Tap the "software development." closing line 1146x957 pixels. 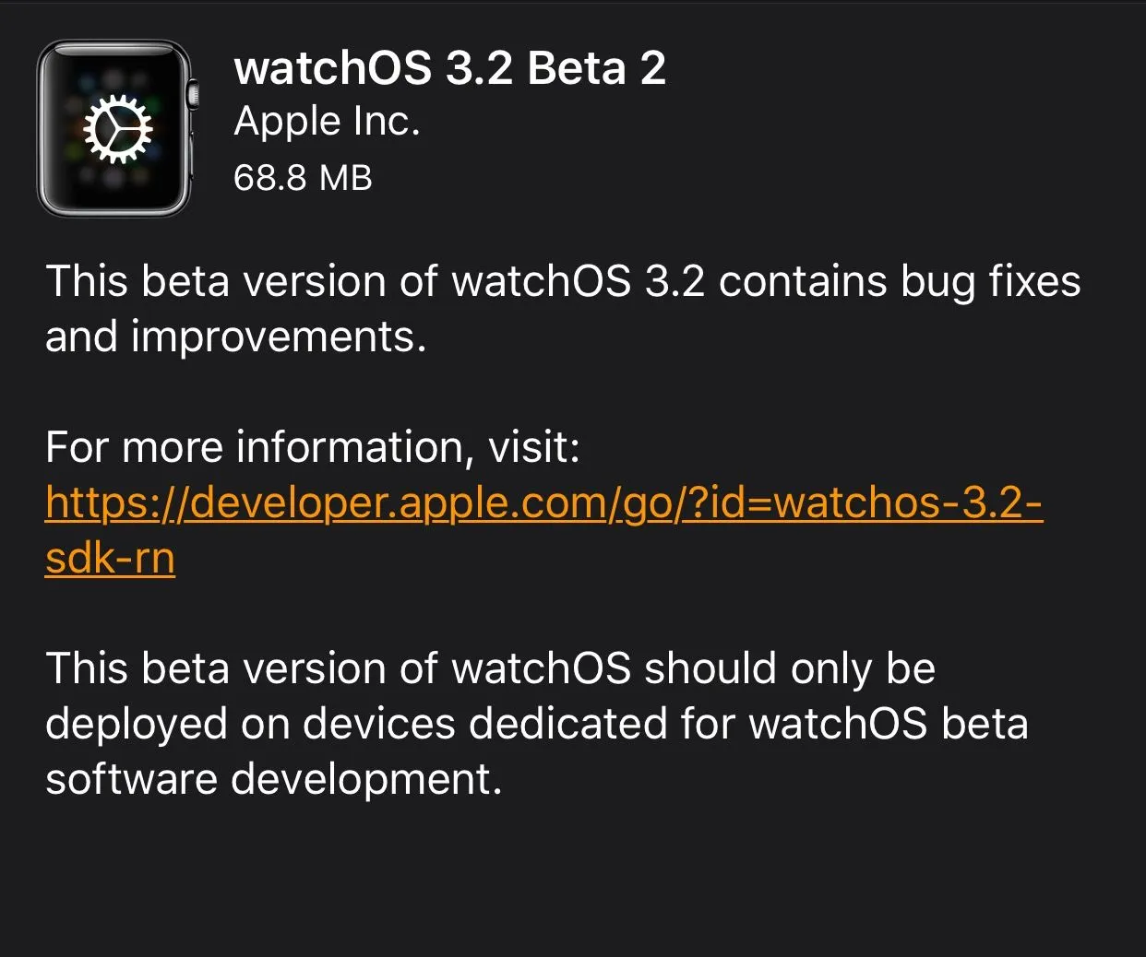click(x=273, y=780)
